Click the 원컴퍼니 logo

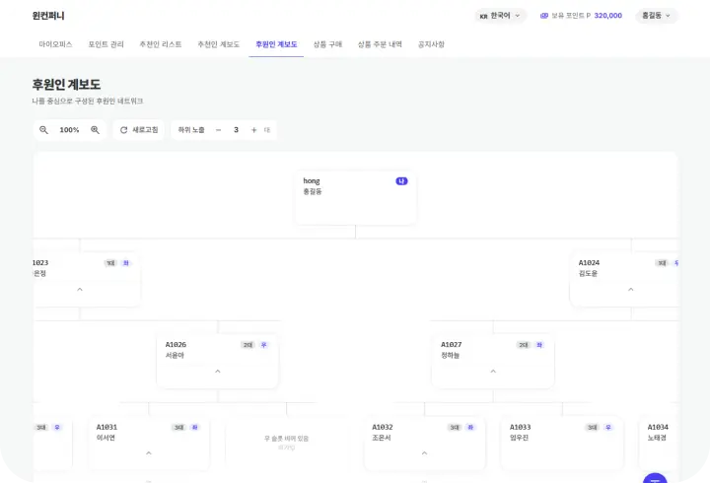tap(48, 16)
